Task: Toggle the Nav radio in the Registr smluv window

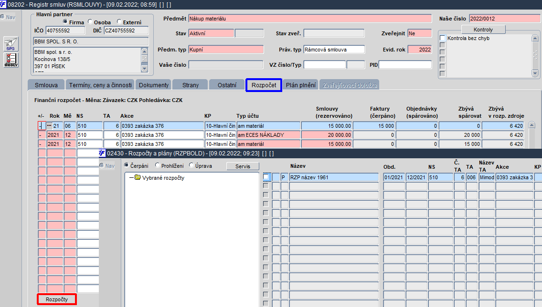Action: coord(2,17)
